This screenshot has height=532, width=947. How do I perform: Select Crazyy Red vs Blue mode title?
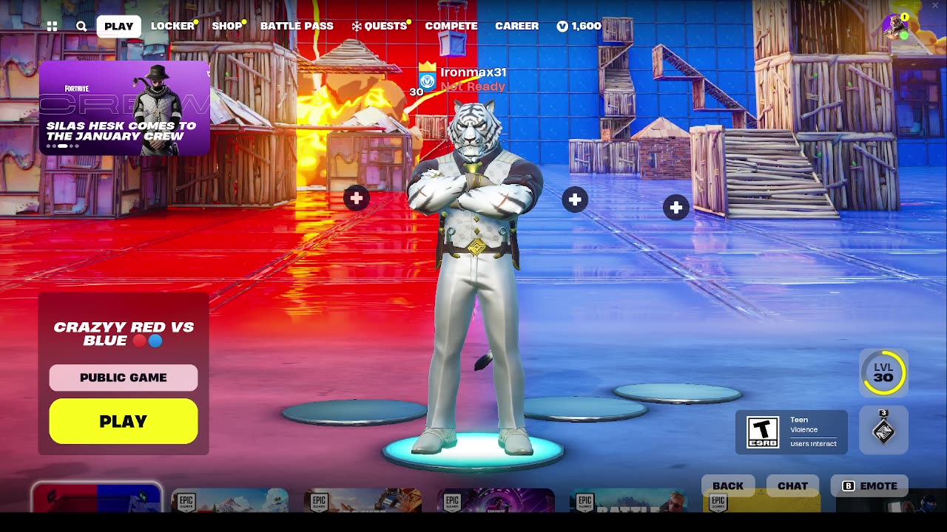pos(124,334)
